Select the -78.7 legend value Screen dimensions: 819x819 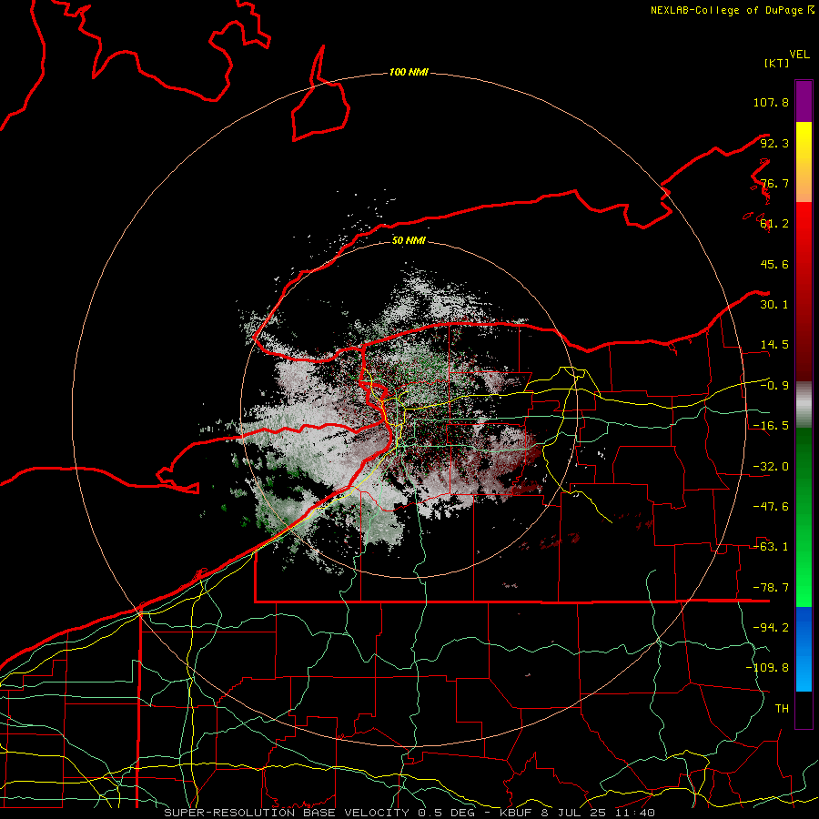tap(771, 588)
